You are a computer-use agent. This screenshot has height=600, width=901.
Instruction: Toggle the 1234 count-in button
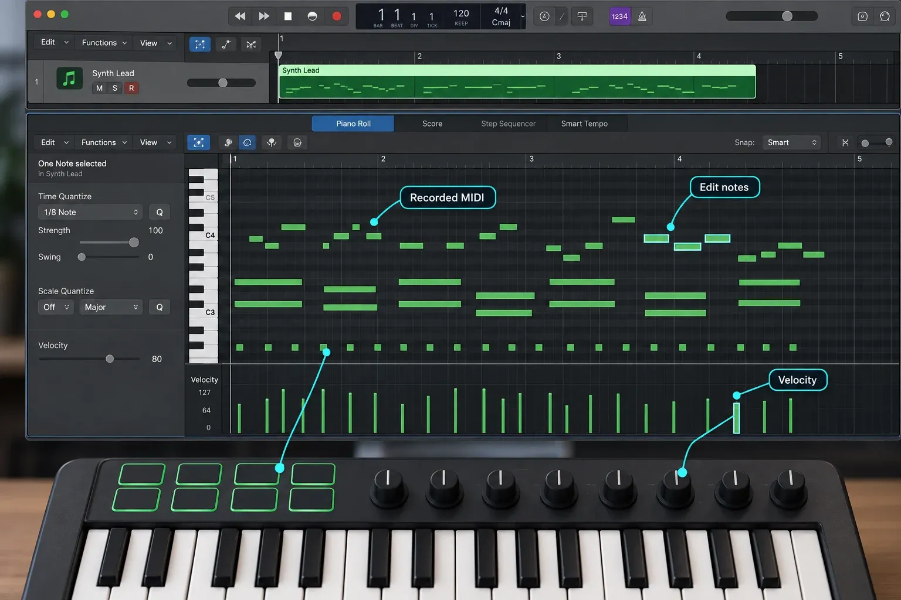pos(619,16)
